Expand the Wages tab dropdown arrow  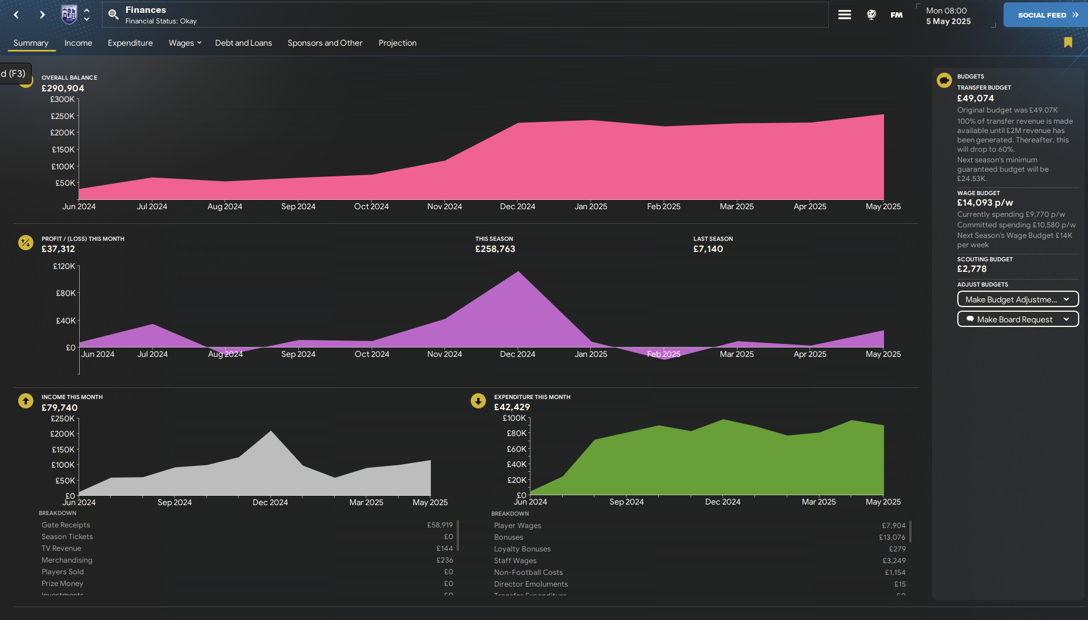[199, 43]
